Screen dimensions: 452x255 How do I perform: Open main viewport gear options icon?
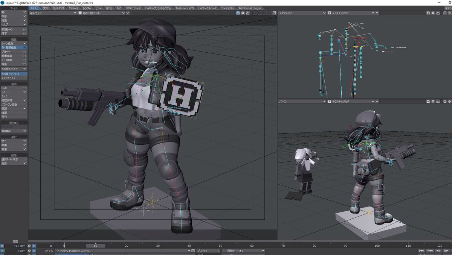tap(243, 13)
